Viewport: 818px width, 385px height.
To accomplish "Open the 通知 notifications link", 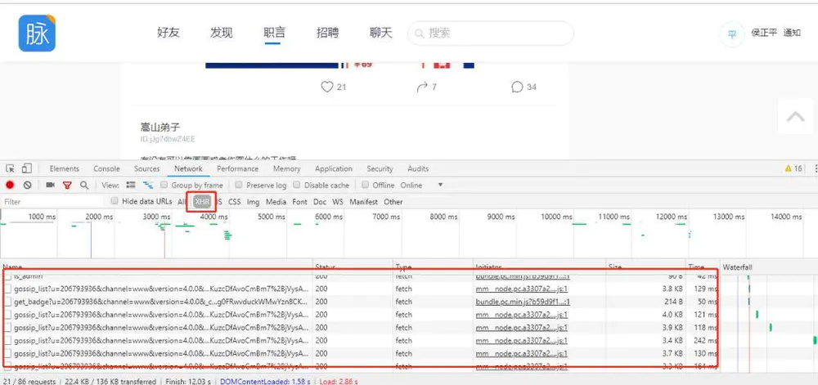I will tap(792, 33).
